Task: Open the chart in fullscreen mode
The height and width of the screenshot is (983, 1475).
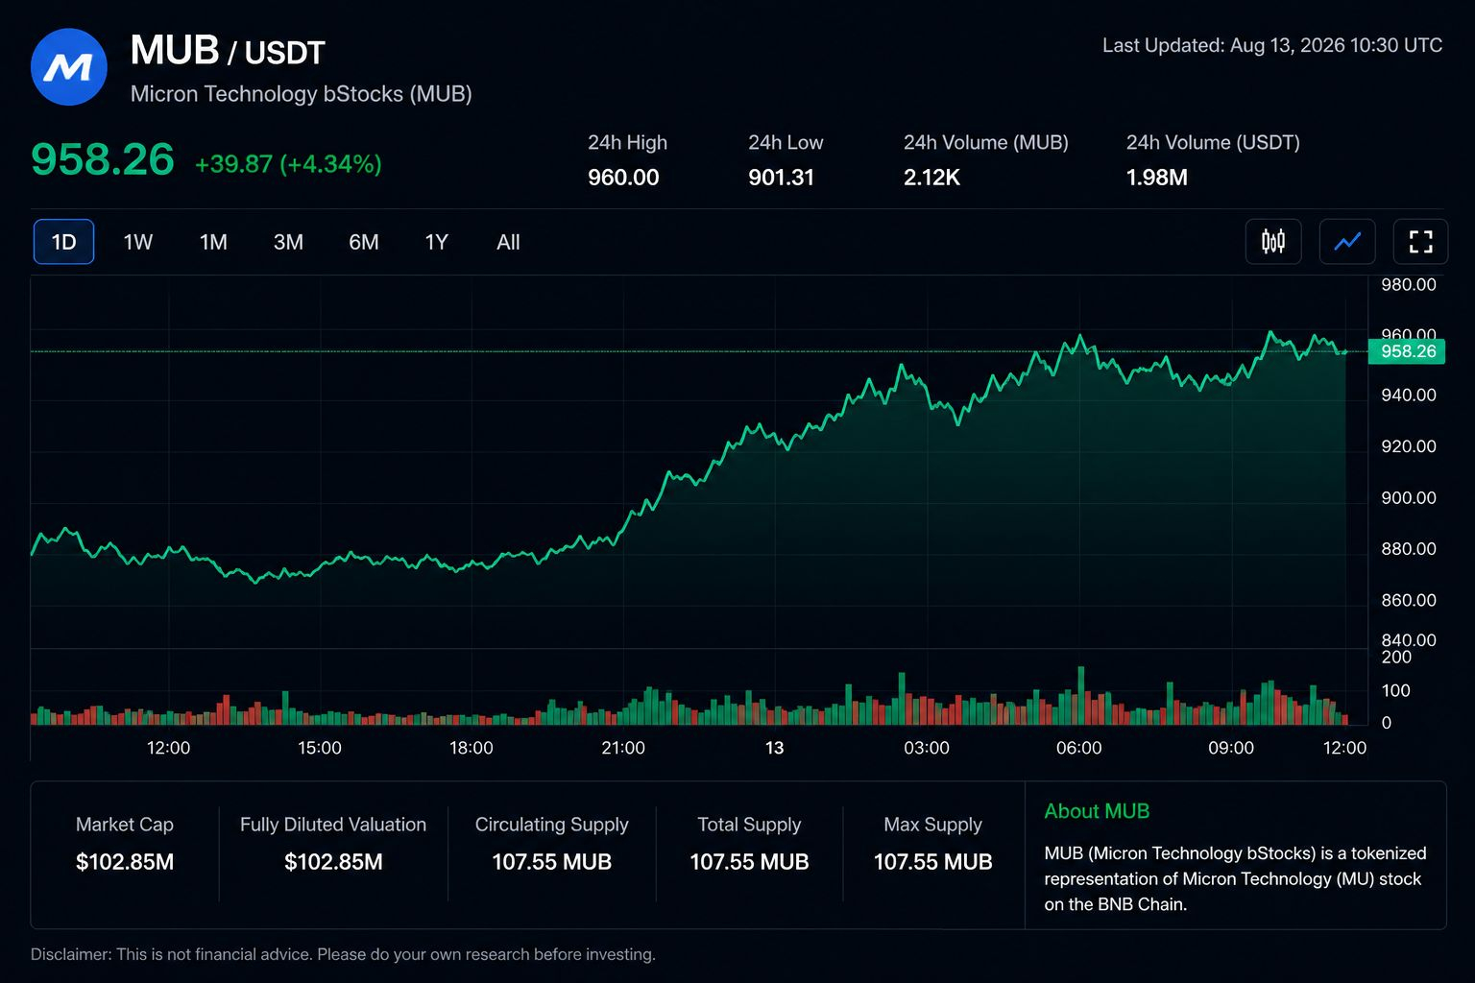Action: (1420, 242)
